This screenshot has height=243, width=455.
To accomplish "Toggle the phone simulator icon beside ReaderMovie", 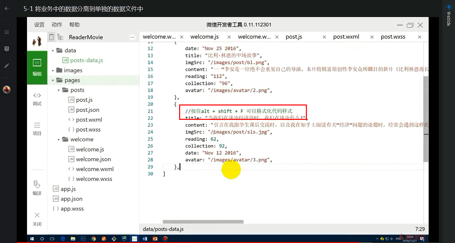I will click(x=51, y=37).
